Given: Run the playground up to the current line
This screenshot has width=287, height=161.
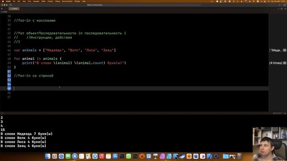Looking at the screenshot, I should click(9, 89).
